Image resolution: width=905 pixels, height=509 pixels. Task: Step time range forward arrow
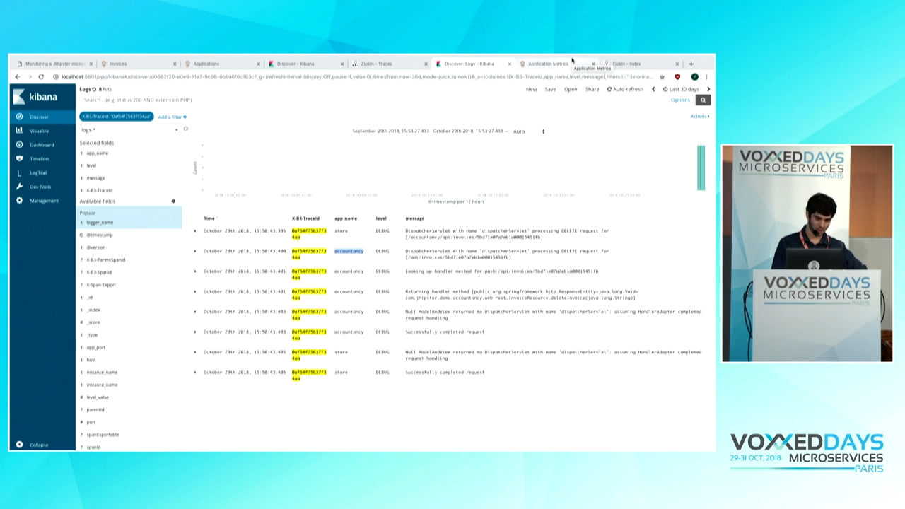(x=708, y=89)
